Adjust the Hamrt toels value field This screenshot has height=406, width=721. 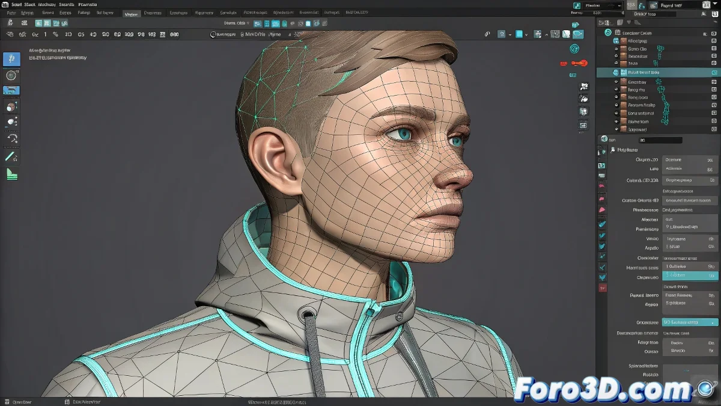click(x=690, y=266)
